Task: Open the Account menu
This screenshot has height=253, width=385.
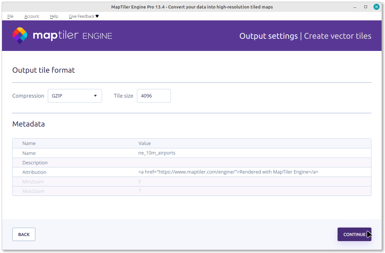Action: click(32, 16)
